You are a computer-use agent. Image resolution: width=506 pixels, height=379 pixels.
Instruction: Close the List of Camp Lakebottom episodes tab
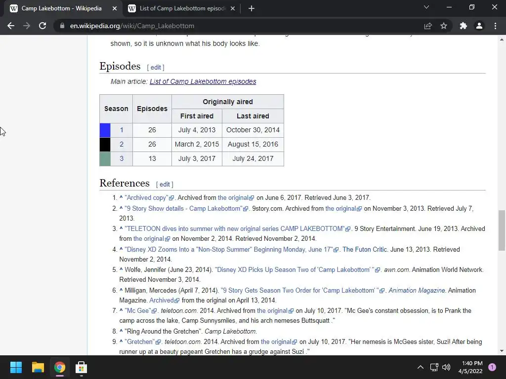[x=233, y=9]
